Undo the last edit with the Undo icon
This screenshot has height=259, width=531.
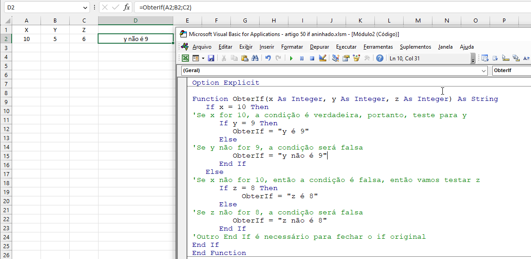pyautogui.click(x=268, y=58)
